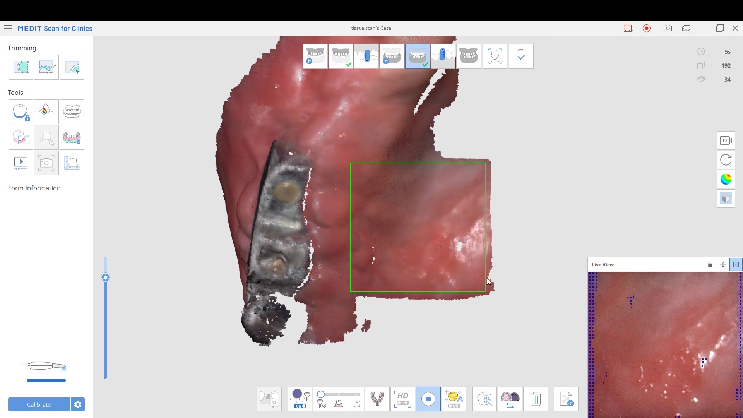Click the scan time value 5s
This screenshot has height=418, width=743.
(728, 52)
